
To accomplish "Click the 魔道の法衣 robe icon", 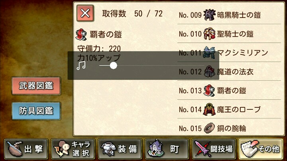I will 209,72.
